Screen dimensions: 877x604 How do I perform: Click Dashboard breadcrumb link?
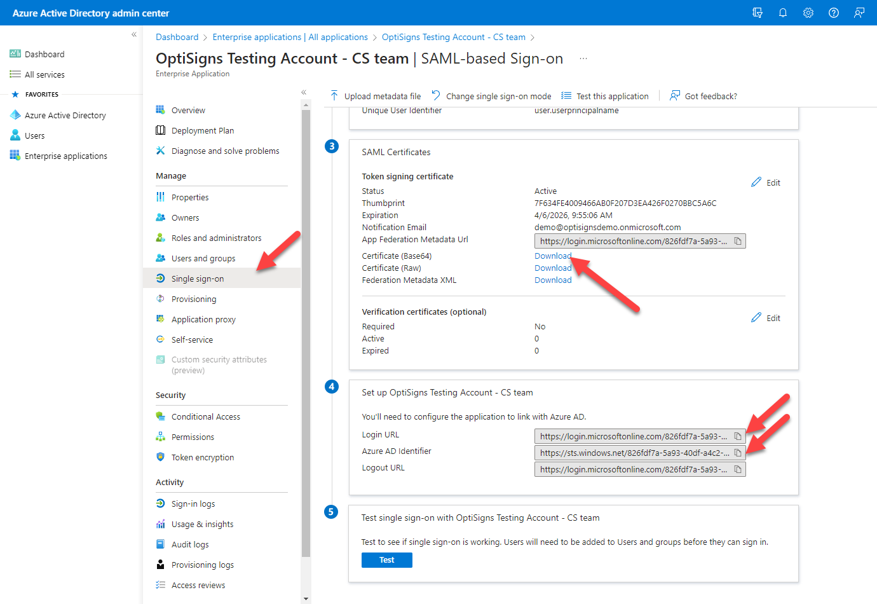pos(177,37)
